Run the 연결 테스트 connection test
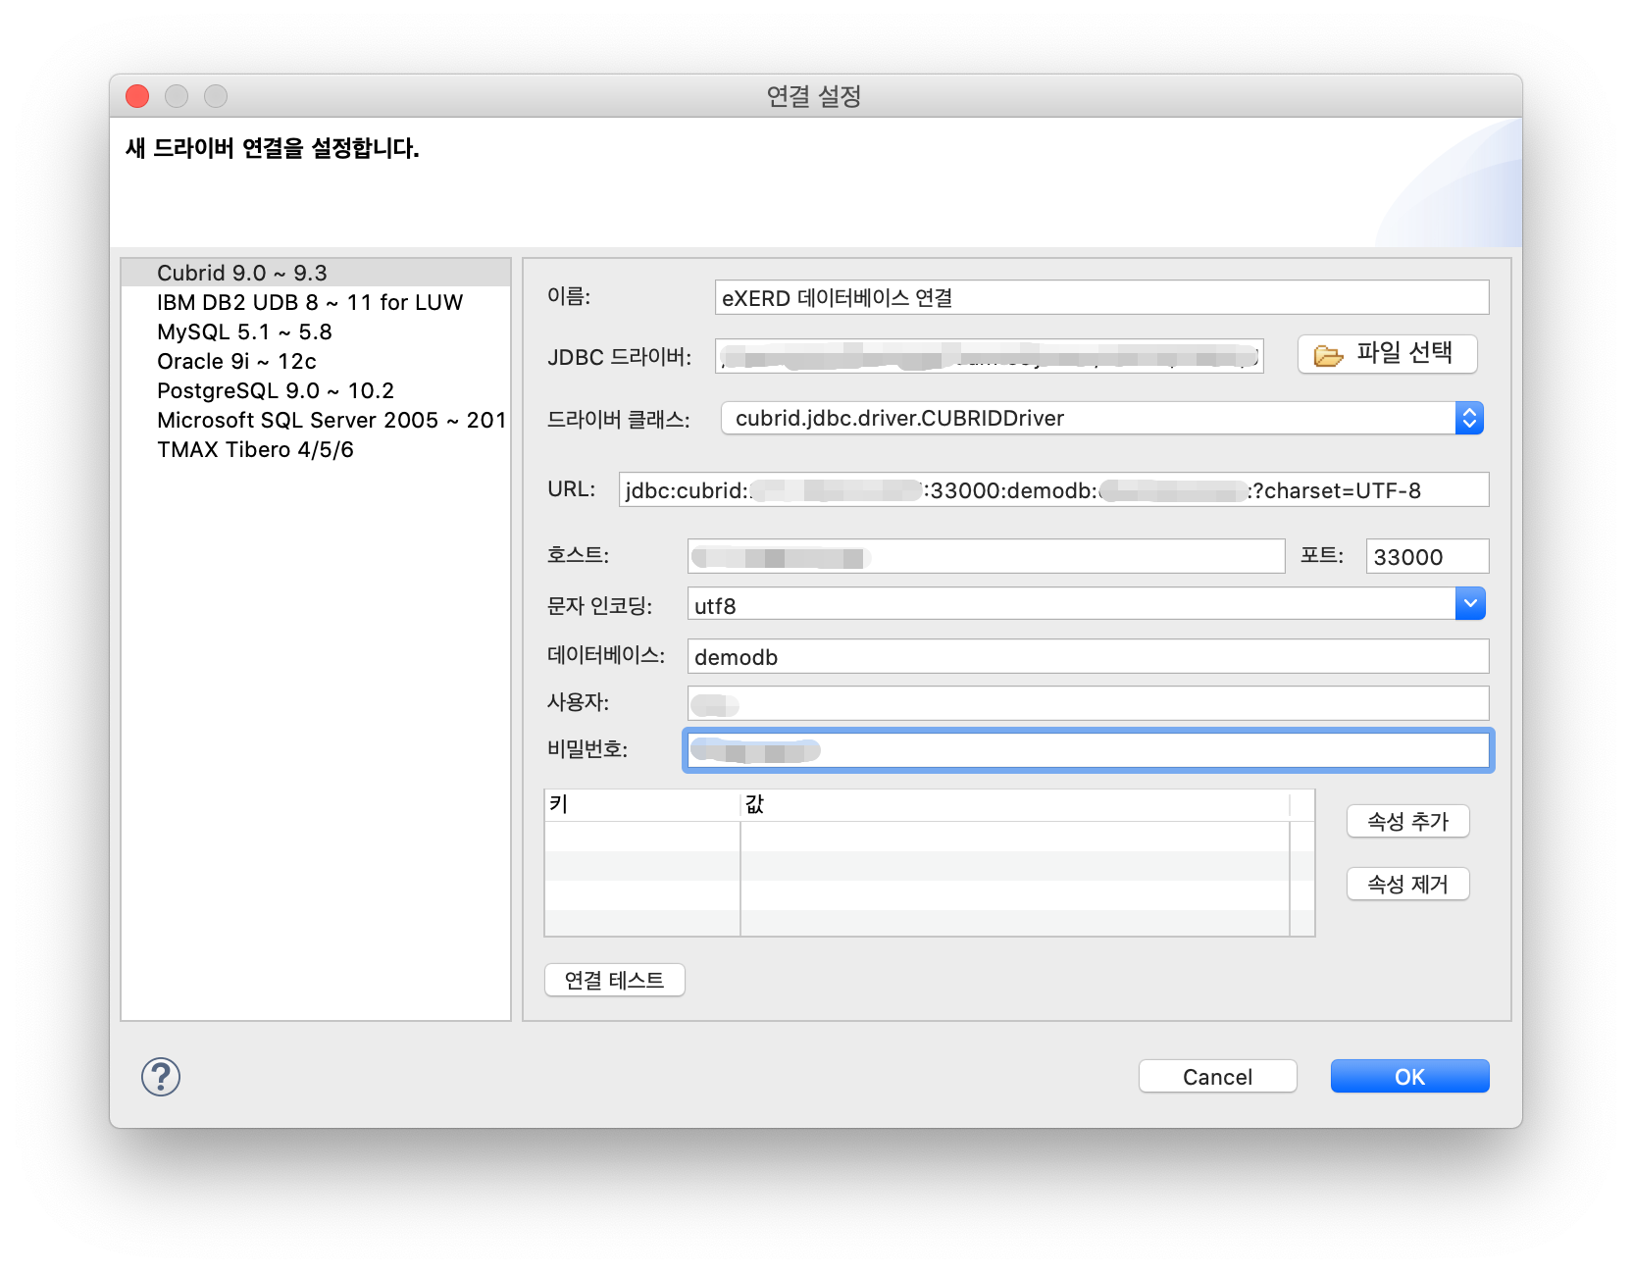1632x1273 pixels. point(614,980)
